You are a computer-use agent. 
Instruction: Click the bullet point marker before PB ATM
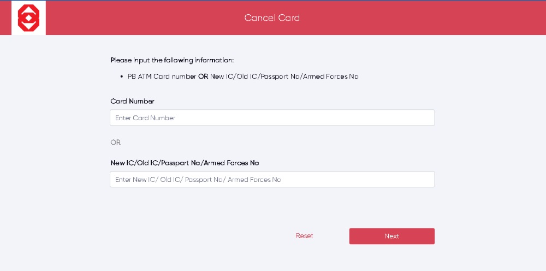pos(121,76)
